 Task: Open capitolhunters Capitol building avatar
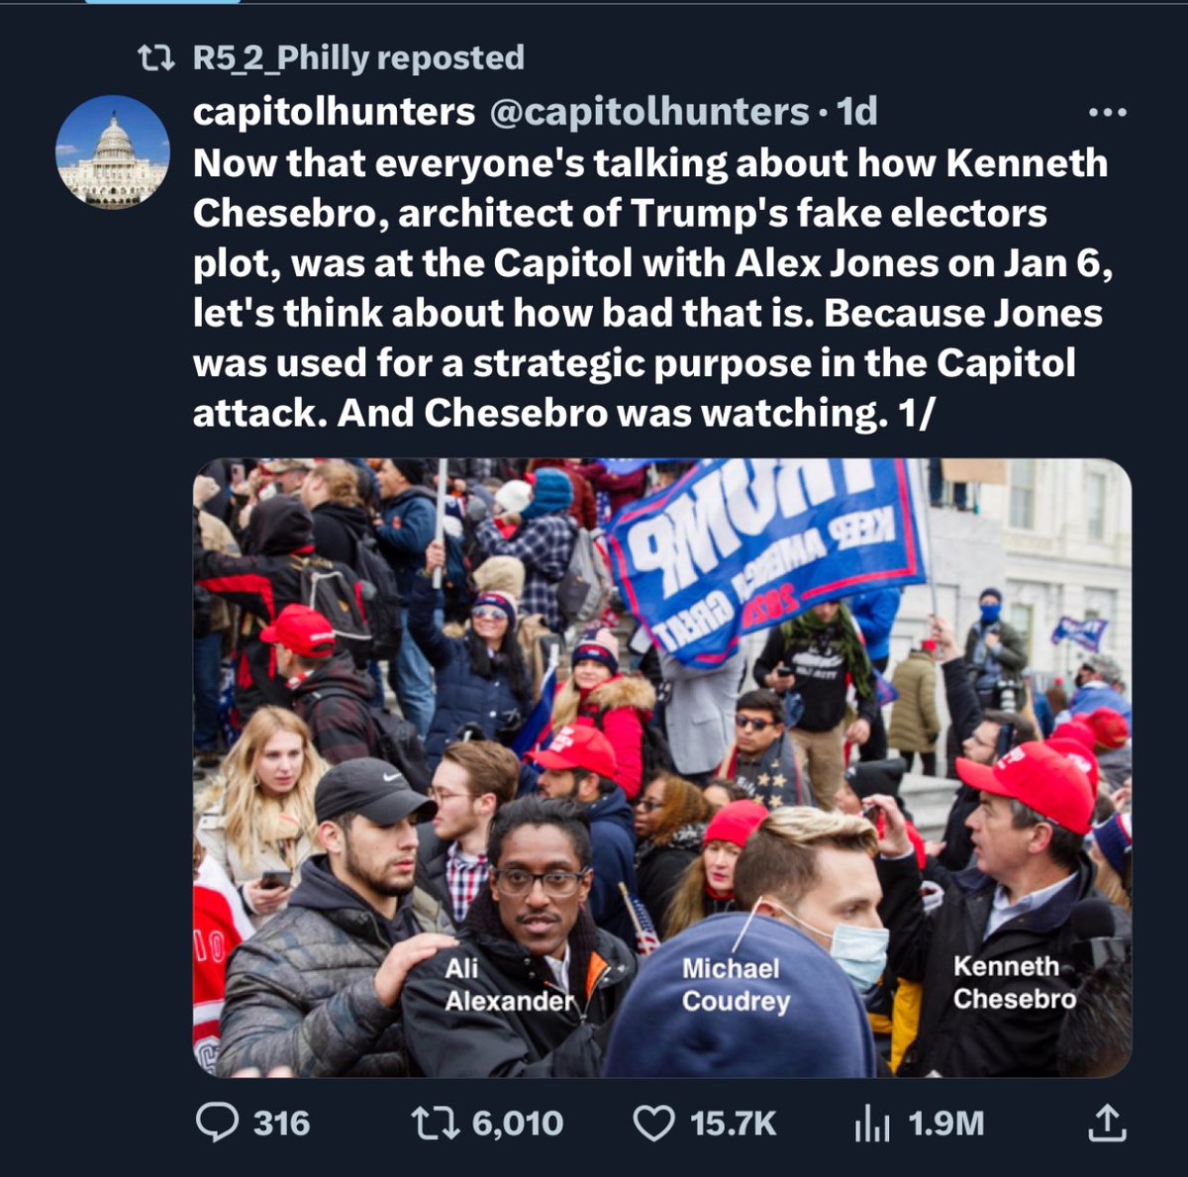coord(113,151)
